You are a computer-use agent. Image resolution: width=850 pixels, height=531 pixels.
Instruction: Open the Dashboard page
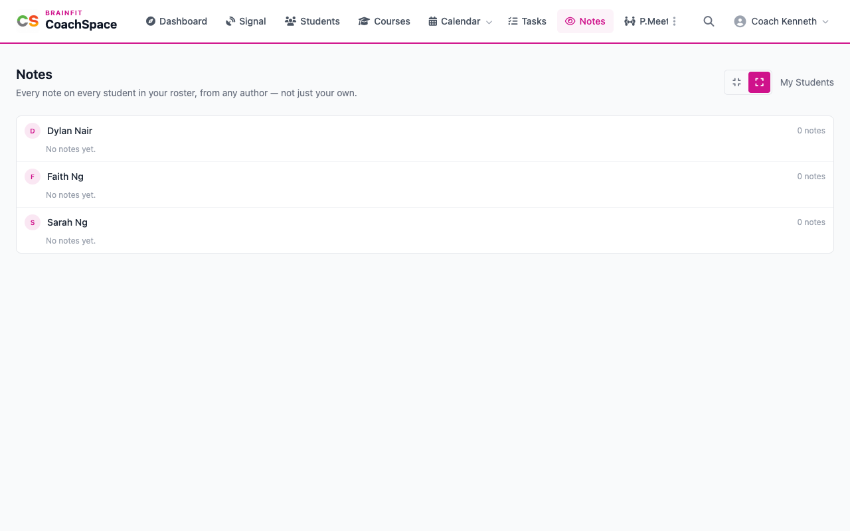pyautogui.click(x=177, y=21)
